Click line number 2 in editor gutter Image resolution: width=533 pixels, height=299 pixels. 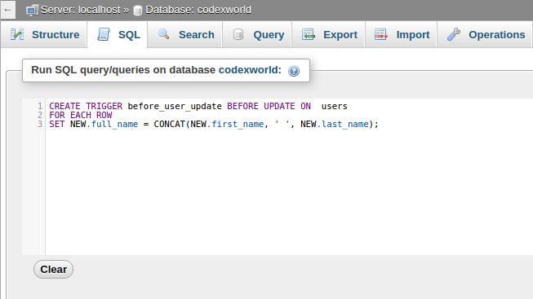[40, 115]
